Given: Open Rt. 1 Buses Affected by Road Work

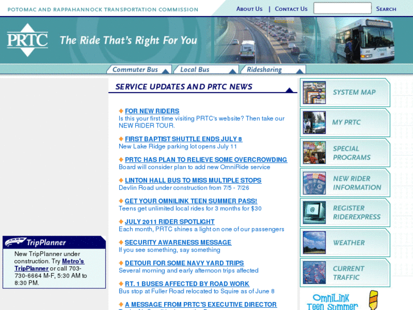Looking at the screenshot, I should tap(187, 284).
